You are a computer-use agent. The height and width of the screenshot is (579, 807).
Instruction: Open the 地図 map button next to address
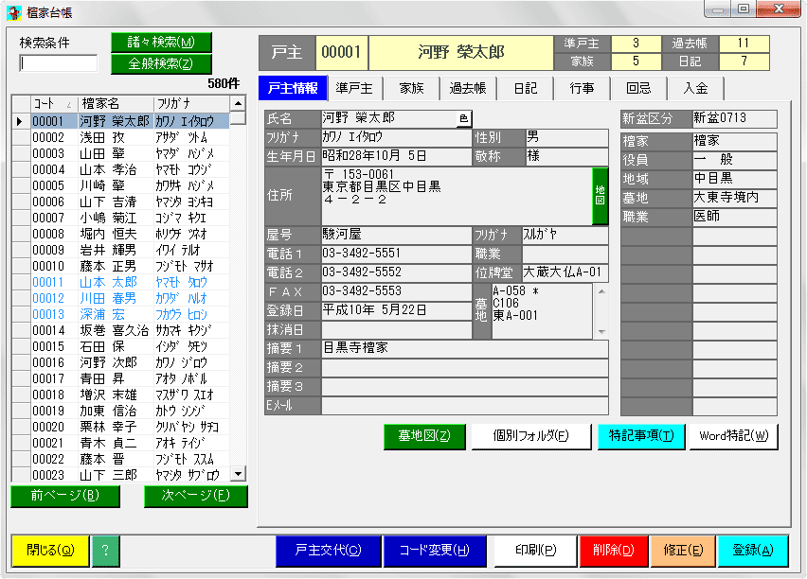click(x=600, y=197)
